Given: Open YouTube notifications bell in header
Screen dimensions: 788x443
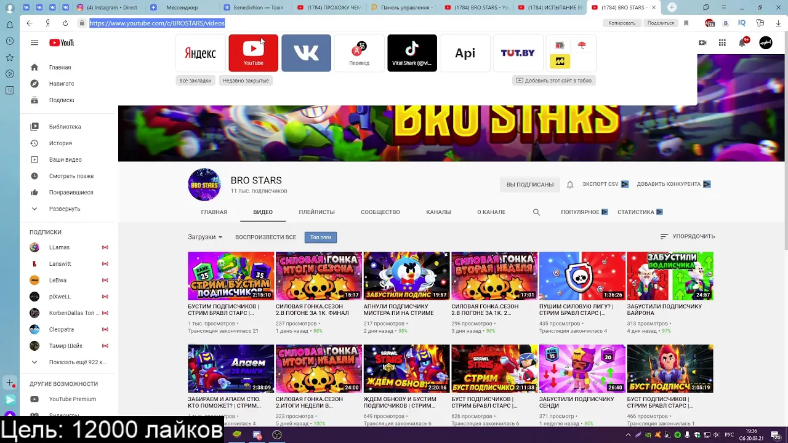Looking at the screenshot, I should pos(742,42).
